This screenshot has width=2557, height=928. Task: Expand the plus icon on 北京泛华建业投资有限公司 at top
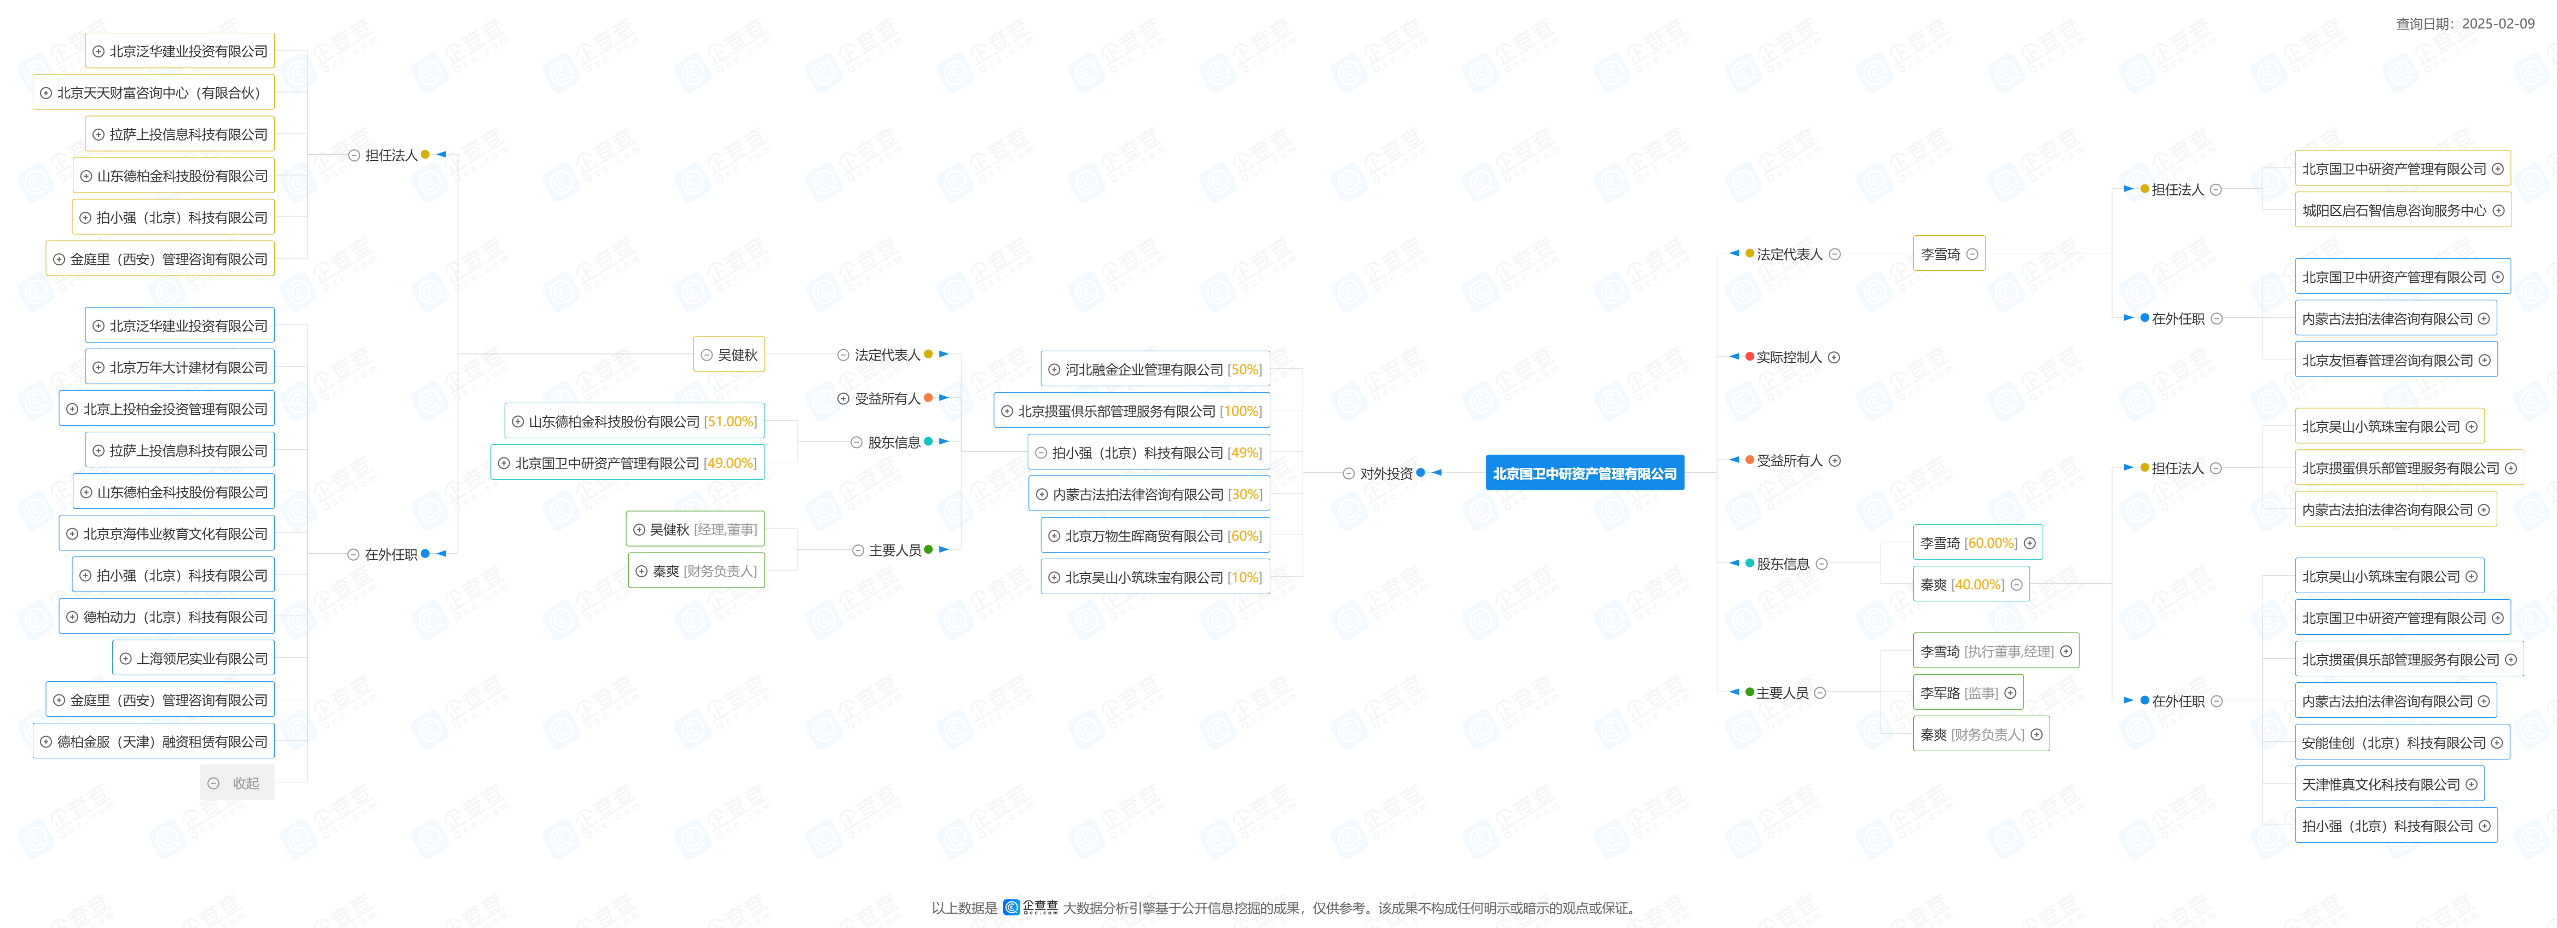[99, 51]
